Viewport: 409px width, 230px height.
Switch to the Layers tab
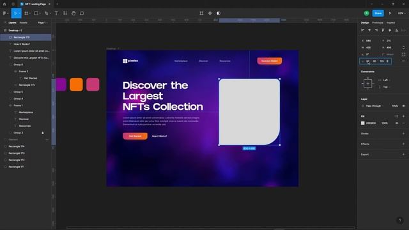12,23
